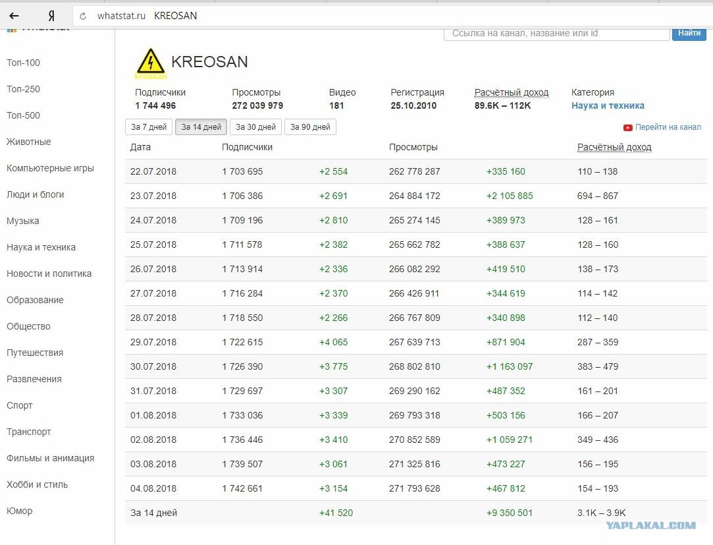Click the KREOSAN channel title
This screenshot has width=713, height=545.
(x=209, y=62)
